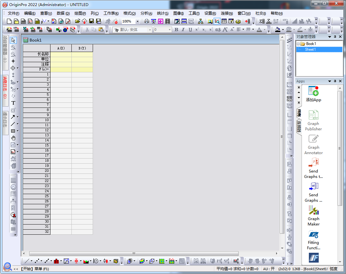Toggle Bold formatting
Image resolution: width=346 pixels, height=274 pixels.
click(x=176, y=29)
